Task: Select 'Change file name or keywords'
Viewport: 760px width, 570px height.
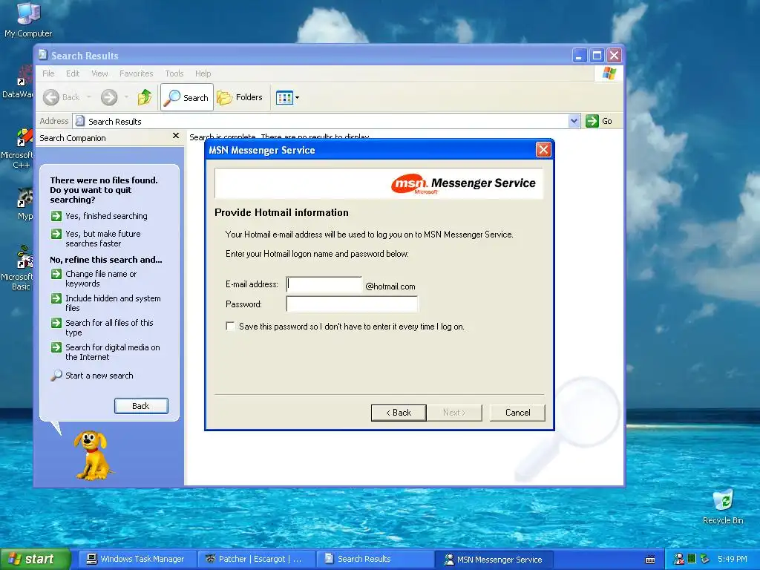Action: [94, 279]
